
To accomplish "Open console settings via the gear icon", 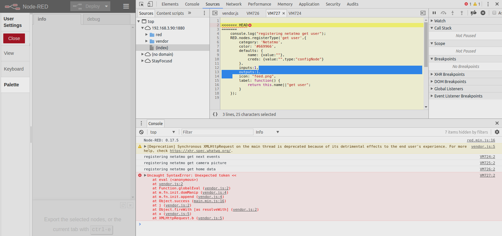I will tap(497, 132).
